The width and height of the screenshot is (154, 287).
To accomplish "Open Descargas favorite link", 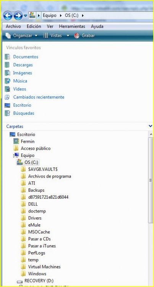I will coord(23,65).
